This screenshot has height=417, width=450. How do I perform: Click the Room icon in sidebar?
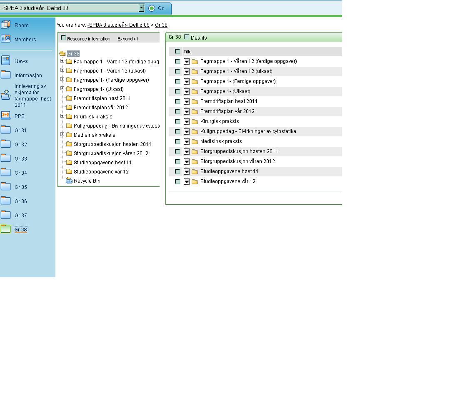pyautogui.click(x=6, y=25)
